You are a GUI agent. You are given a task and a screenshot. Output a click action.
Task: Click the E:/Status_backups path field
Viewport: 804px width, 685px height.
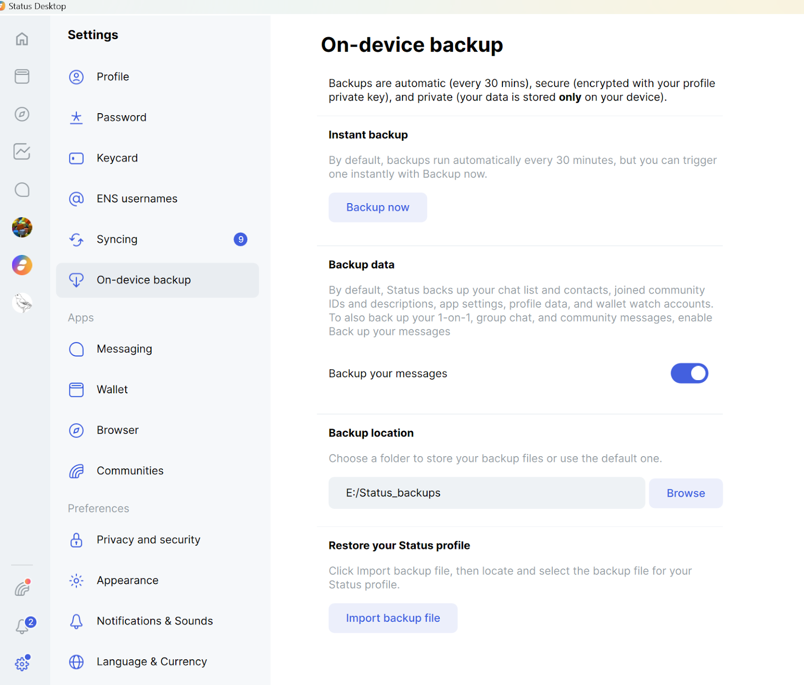[486, 493]
